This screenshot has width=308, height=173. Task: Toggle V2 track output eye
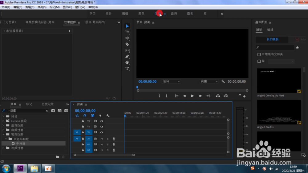pyautogui.click(x=102, y=127)
